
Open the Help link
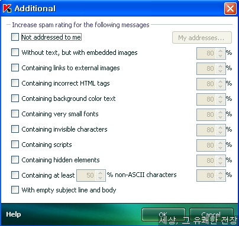click(14, 214)
